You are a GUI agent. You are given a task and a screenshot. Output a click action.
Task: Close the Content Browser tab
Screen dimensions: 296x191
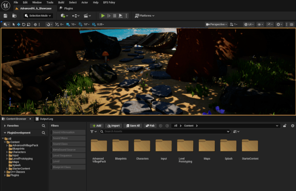30,119
